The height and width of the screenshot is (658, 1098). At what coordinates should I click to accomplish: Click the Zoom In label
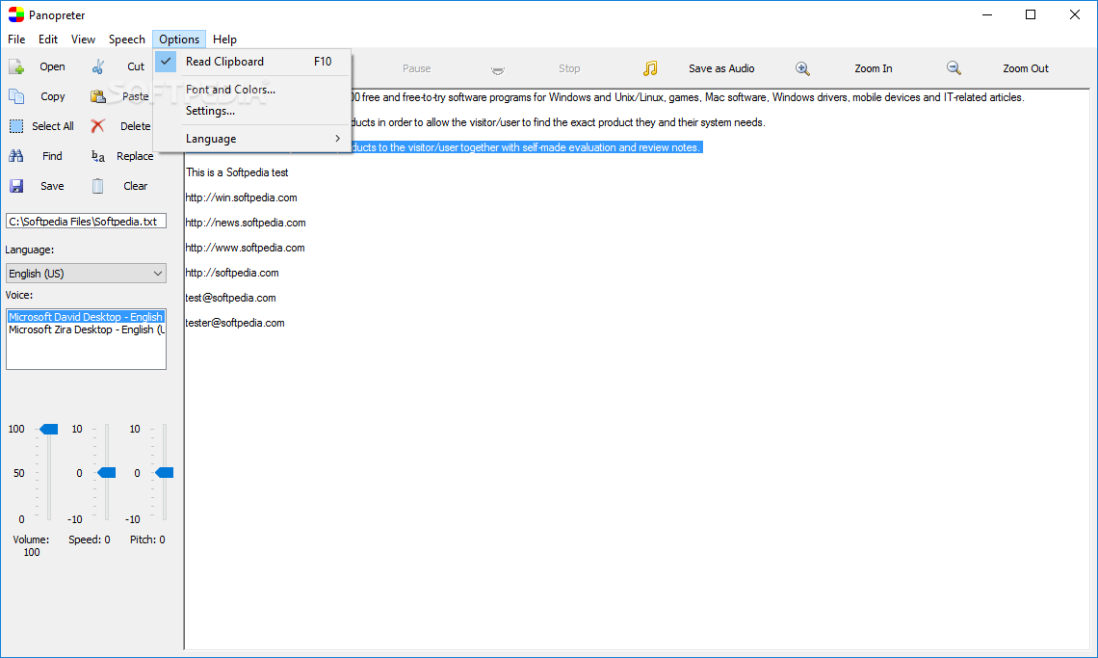(874, 68)
